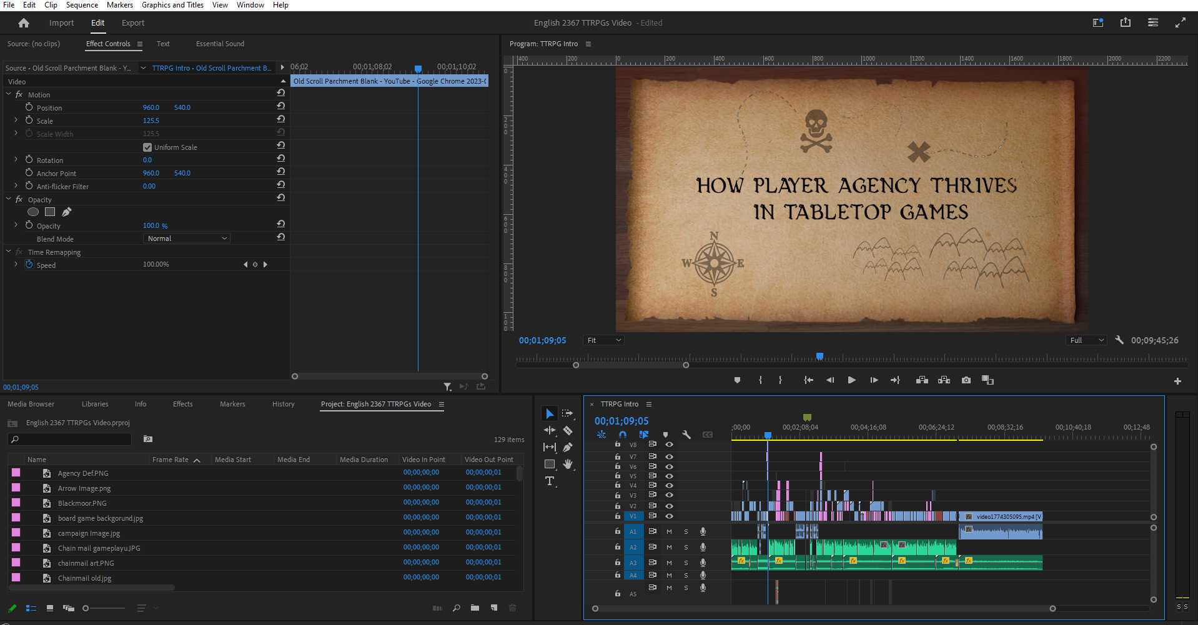Select the Type tool
This screenshot has height=625, width=1198.
click(550, 481)
